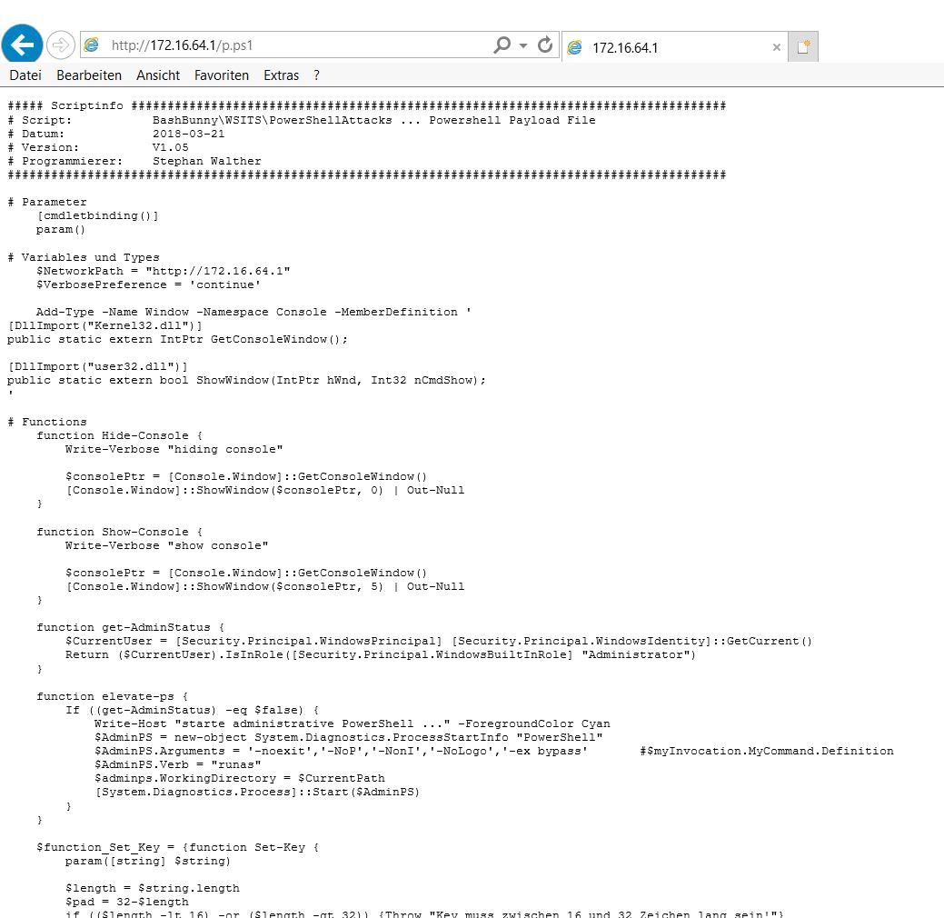Click the greyed Forward arrow button
The height and width of the screenshot is (918, 944).
(x=60, y=45)
